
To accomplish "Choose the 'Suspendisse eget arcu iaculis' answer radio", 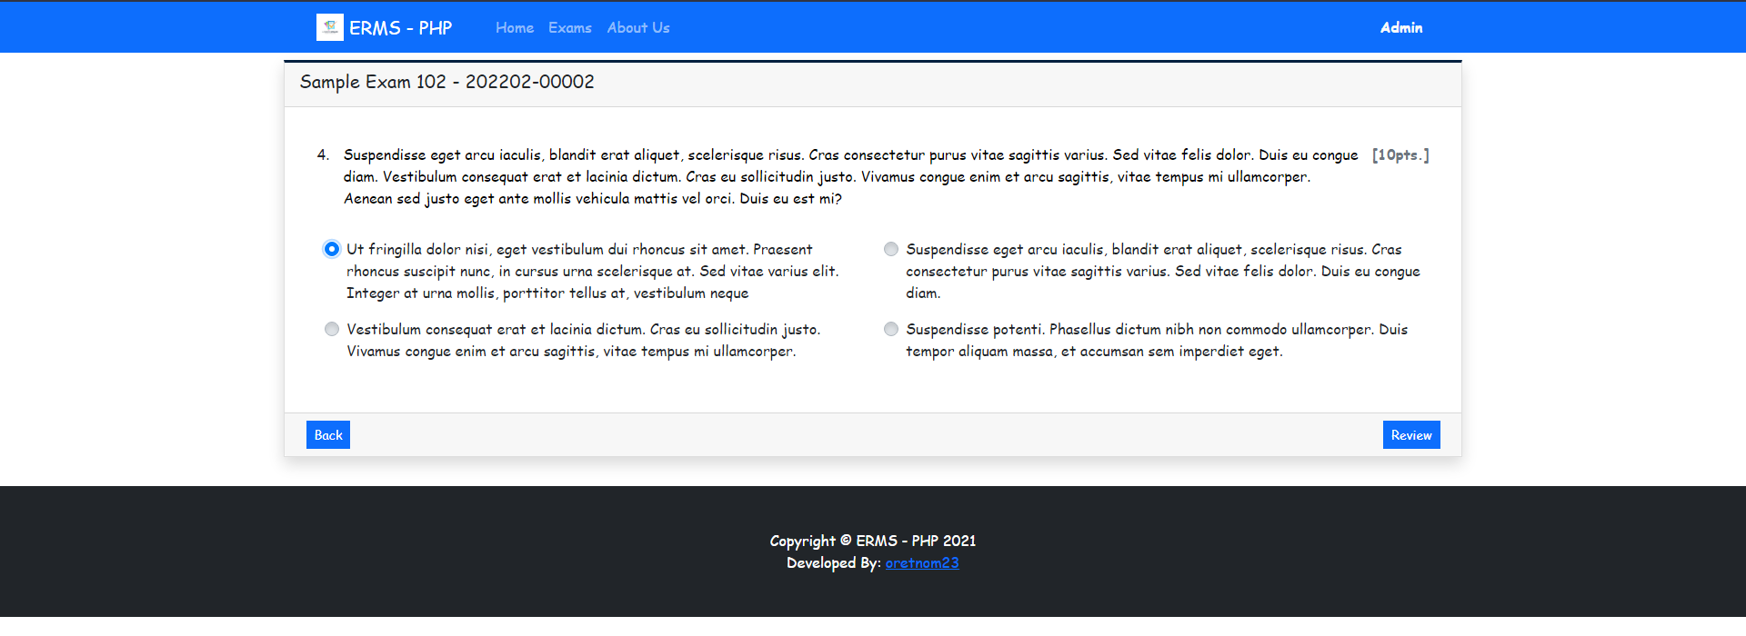I will tap(891, 249).
